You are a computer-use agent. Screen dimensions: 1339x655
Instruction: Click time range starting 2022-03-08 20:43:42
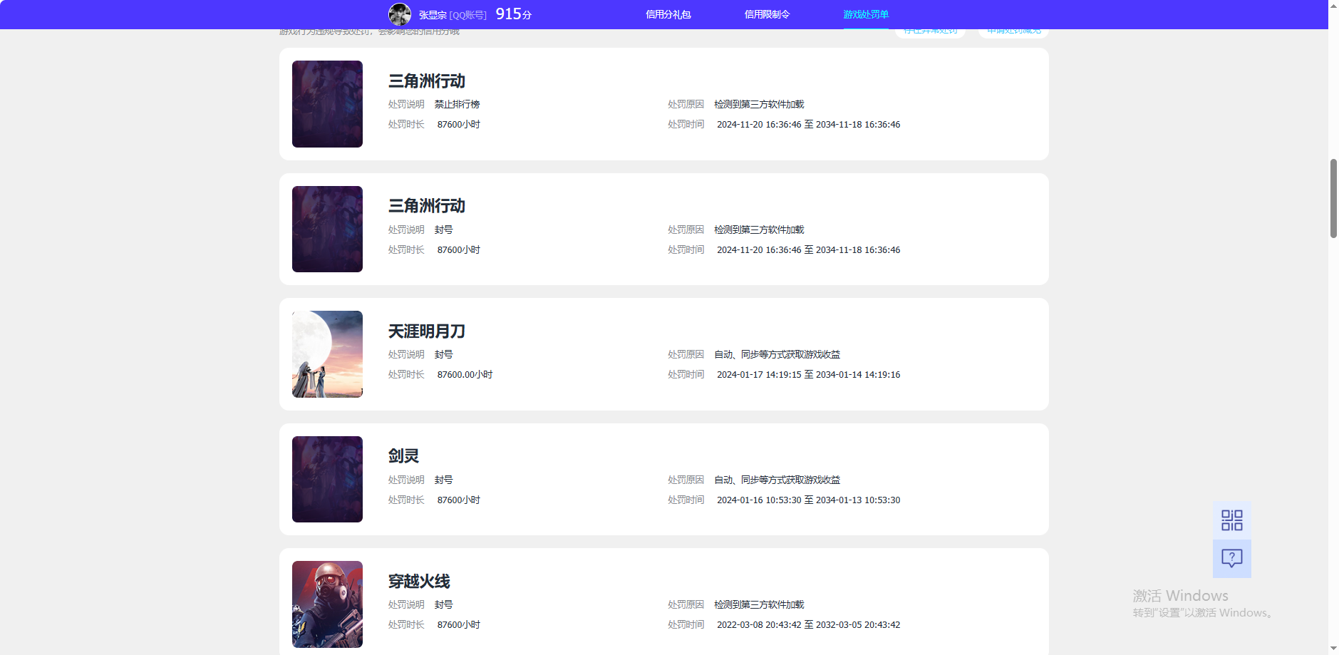(x=808, y=624)
